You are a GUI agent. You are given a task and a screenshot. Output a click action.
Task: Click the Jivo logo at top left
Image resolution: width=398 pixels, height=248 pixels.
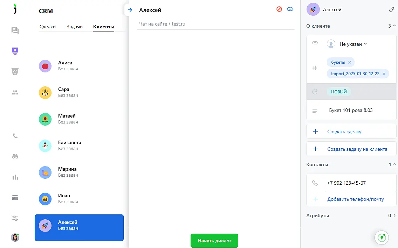click(15, 9)
